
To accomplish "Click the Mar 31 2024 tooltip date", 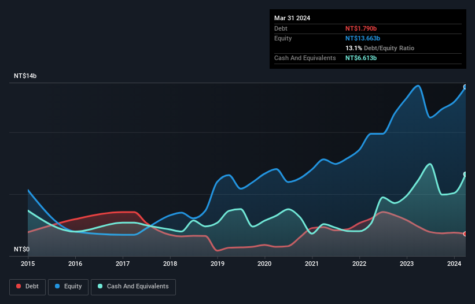I will pos(292,18).
